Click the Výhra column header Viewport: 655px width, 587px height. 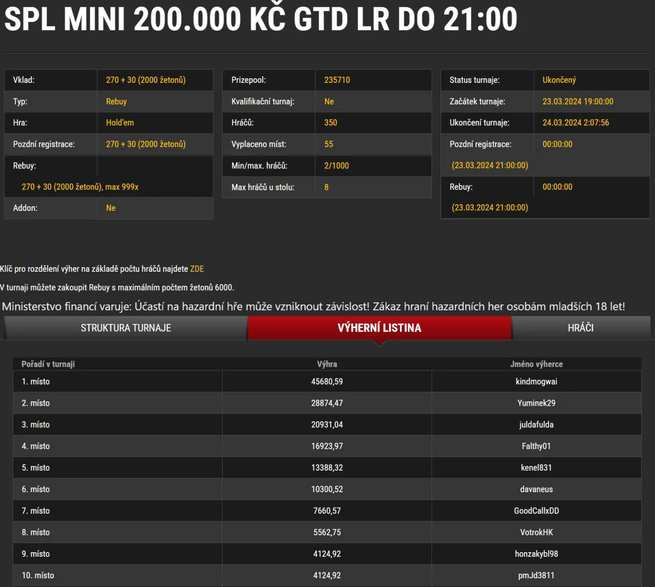coord(327,364)
